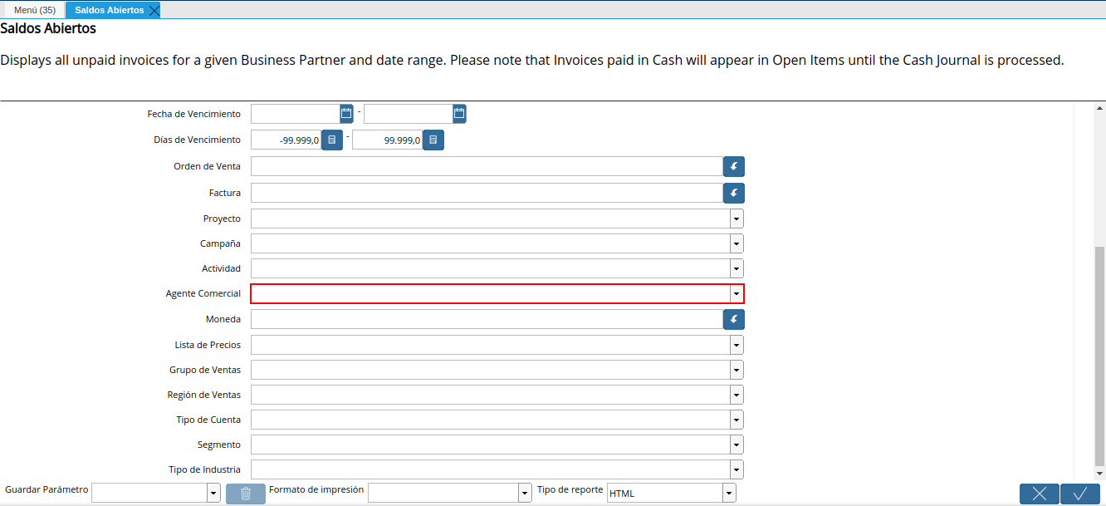Open calendar for second Fecha de Vencimiento
The image size is (1106, 506).
click(459, 114)
